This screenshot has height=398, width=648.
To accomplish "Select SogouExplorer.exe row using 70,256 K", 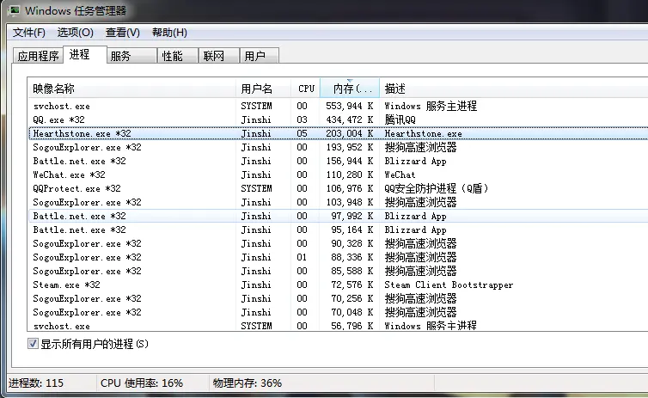I will (x=338, y=298).
